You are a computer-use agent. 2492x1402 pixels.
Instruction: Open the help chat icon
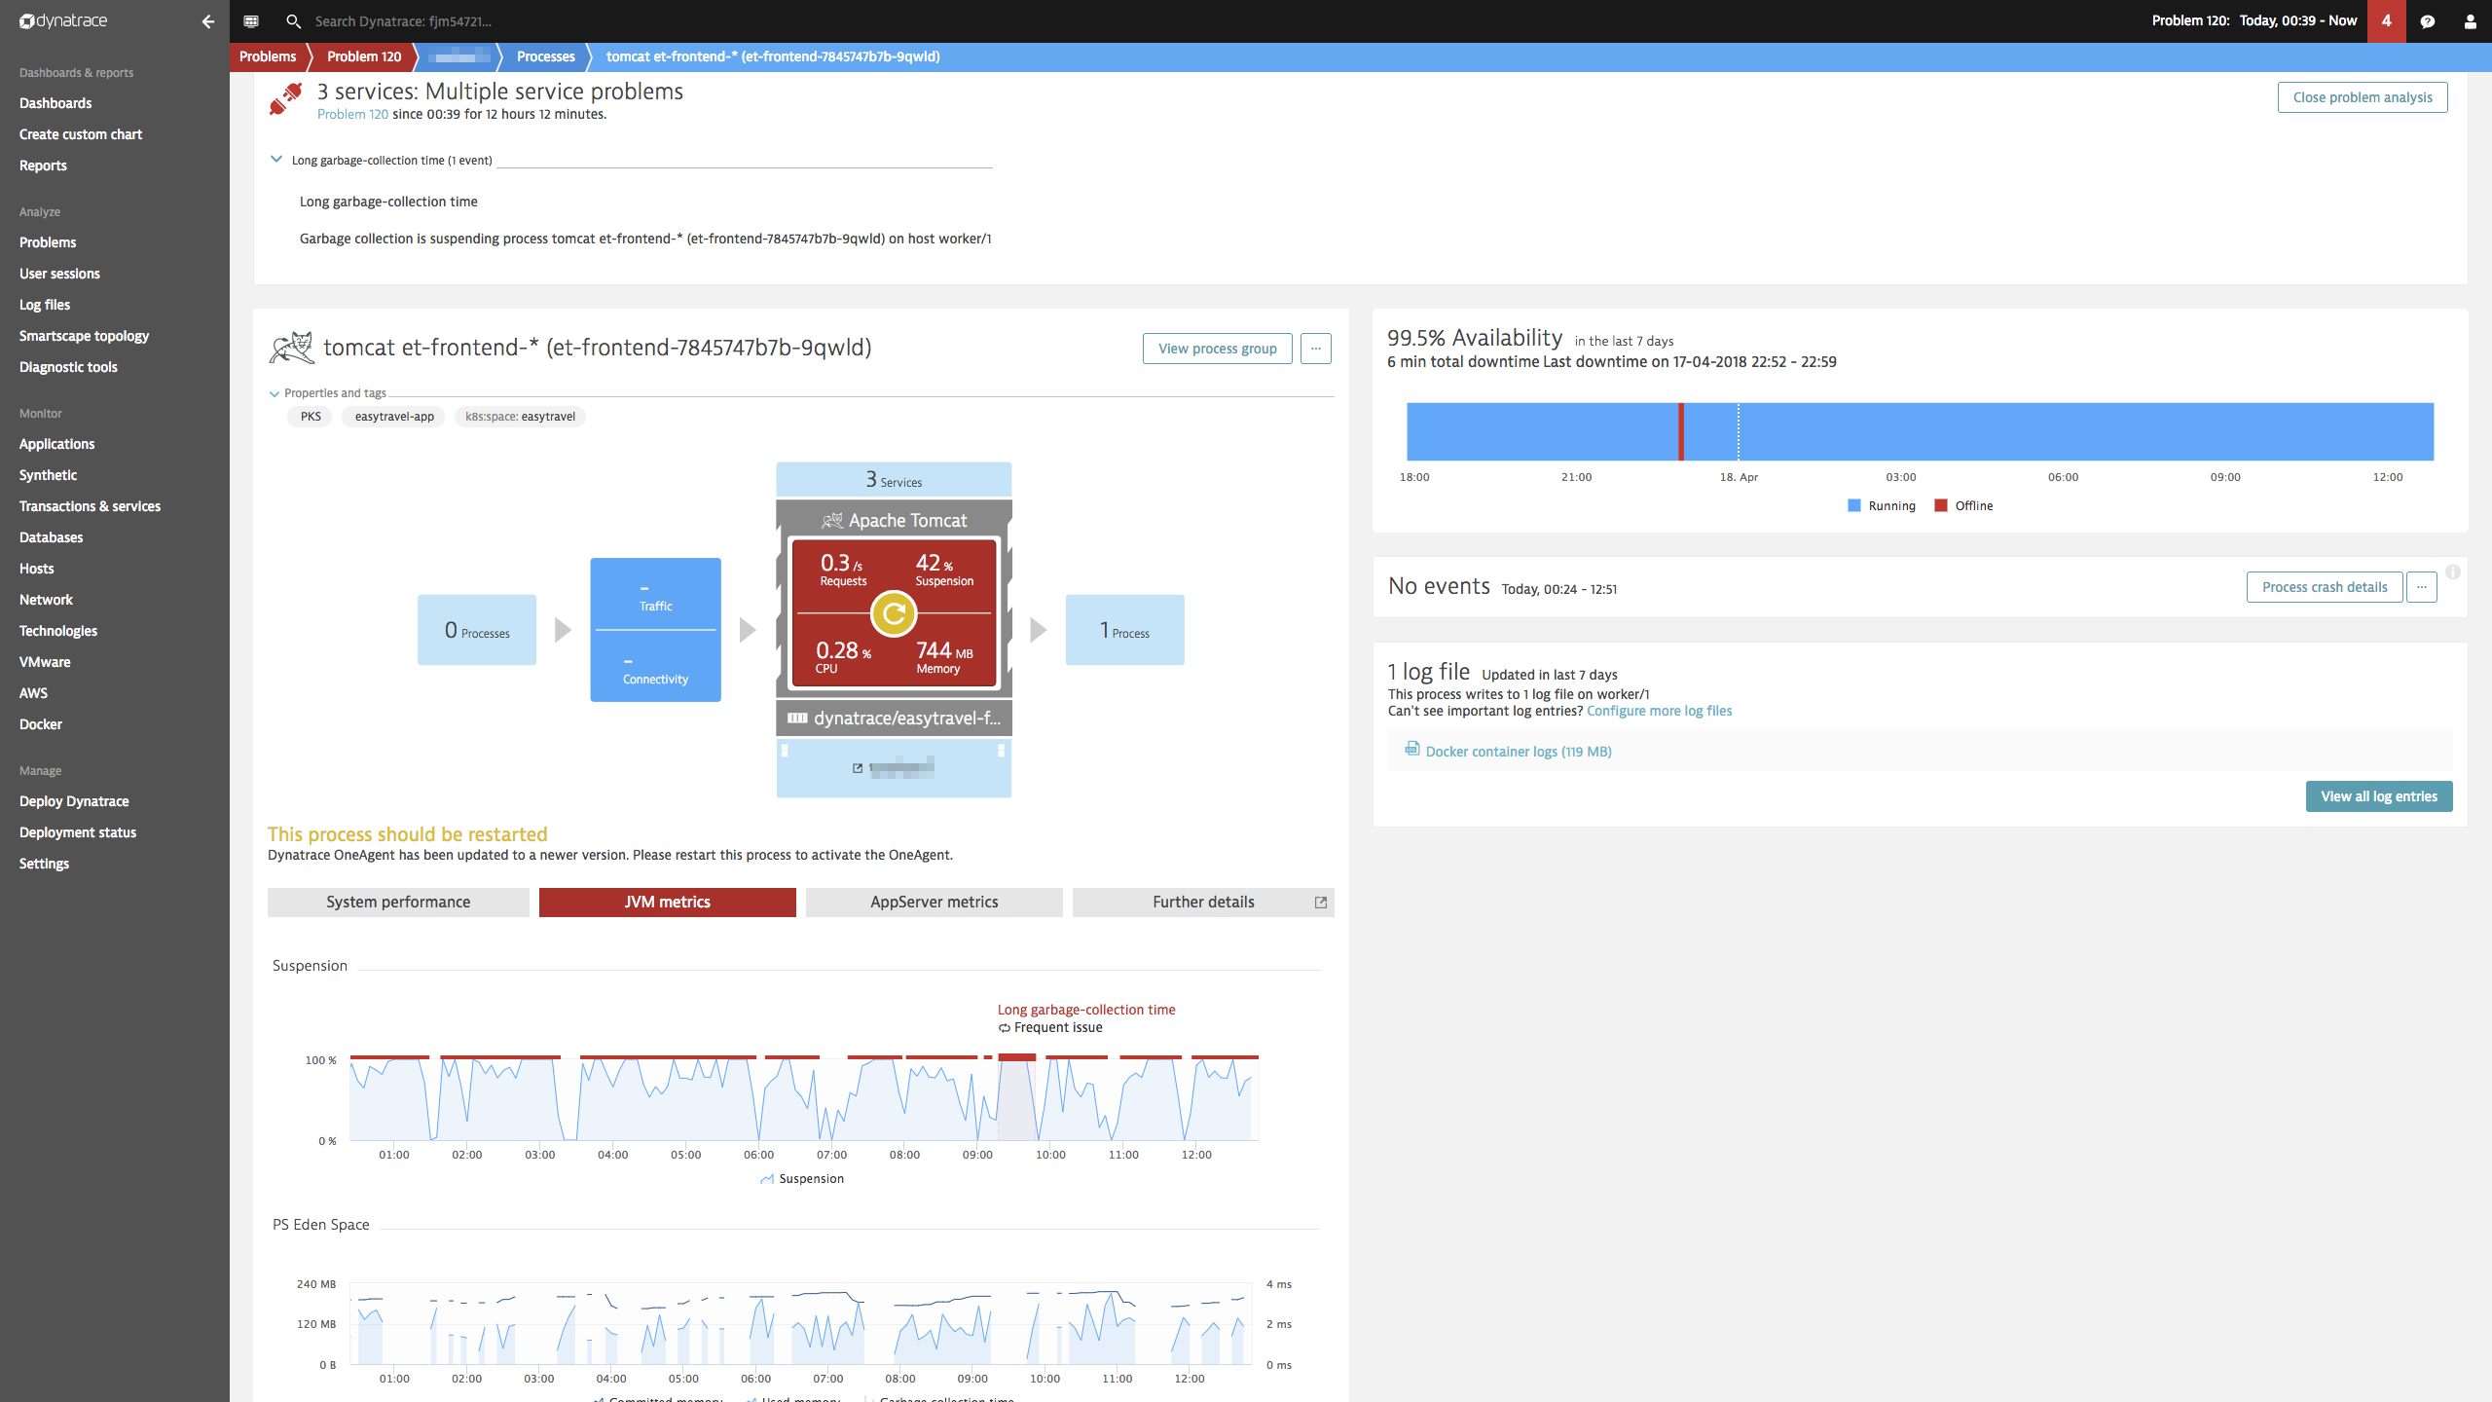click(x=2428, y=20)
